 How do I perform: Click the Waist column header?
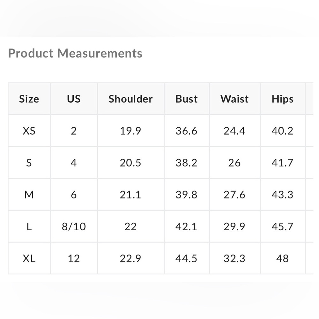(234, 99)
